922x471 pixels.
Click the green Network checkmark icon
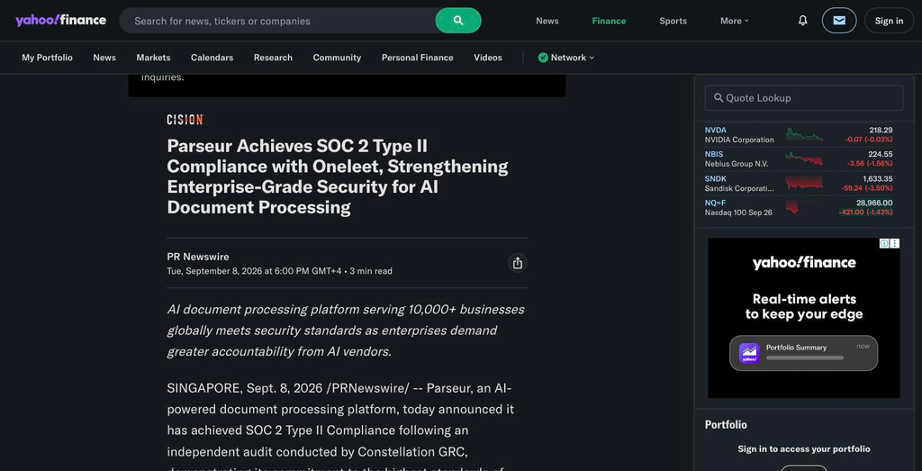click(x=543, y=58)
